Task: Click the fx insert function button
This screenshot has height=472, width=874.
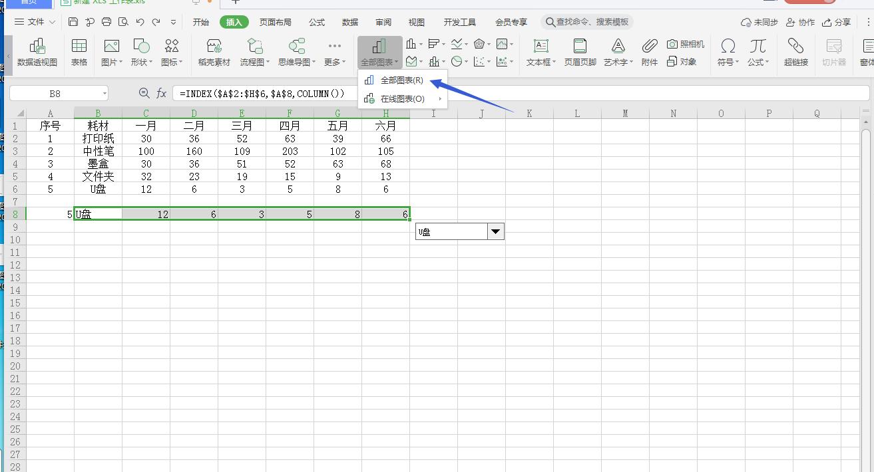Action: [x=161, y=94]
